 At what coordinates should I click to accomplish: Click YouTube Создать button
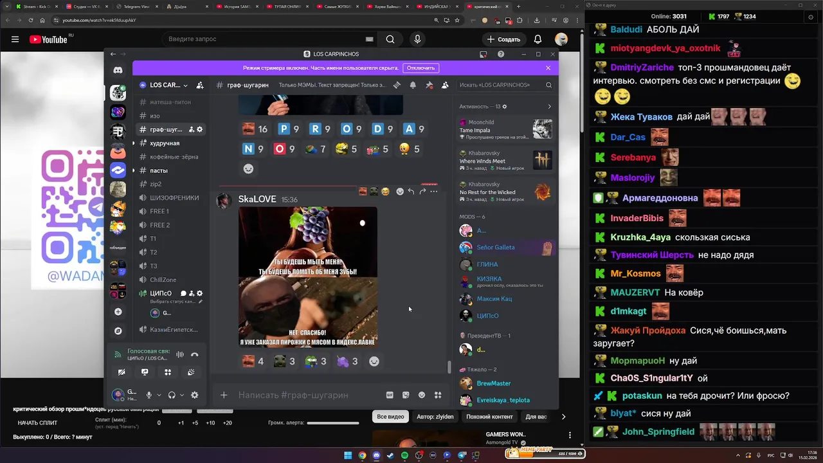pos(503,39)
